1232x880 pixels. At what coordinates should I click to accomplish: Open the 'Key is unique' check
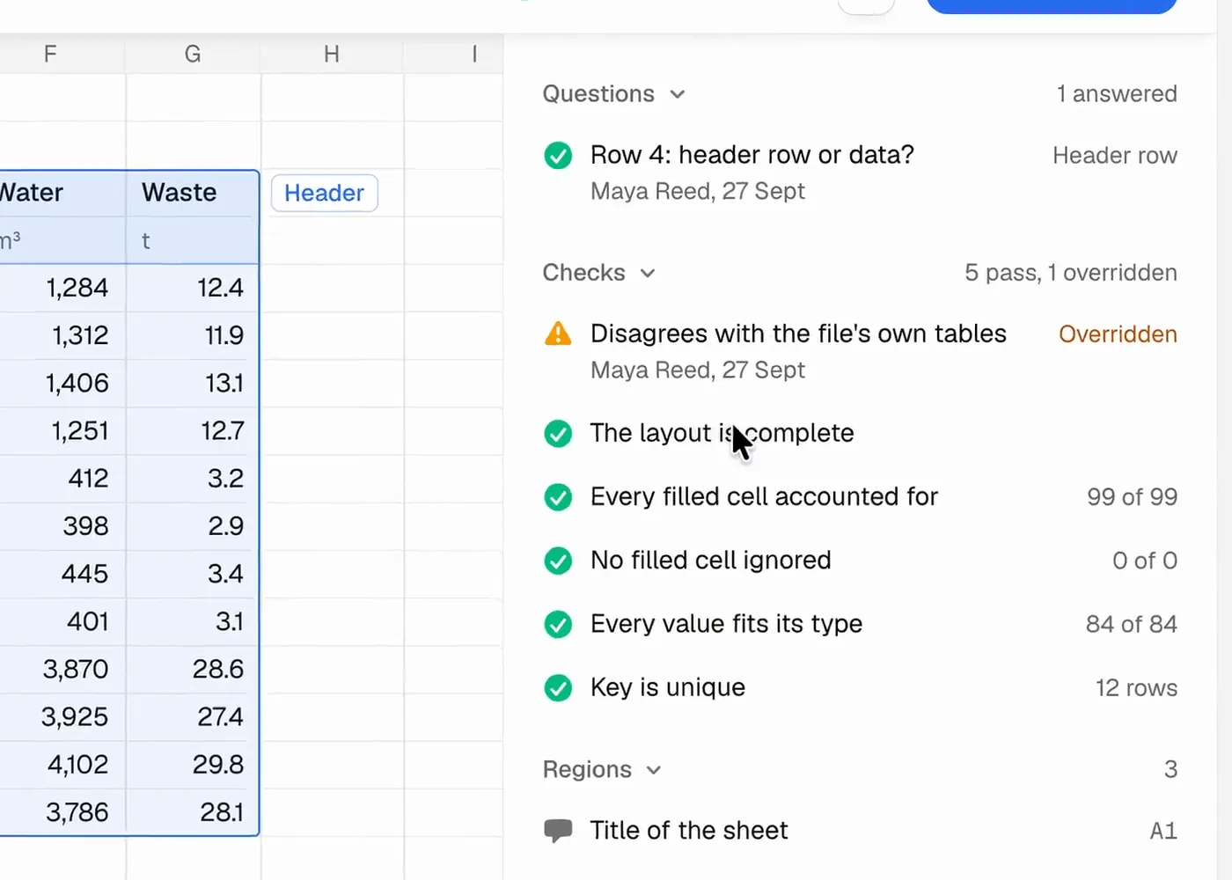(667, 687)
